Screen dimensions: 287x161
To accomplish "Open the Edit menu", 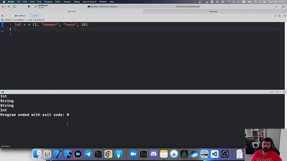I will click(25, 2).
